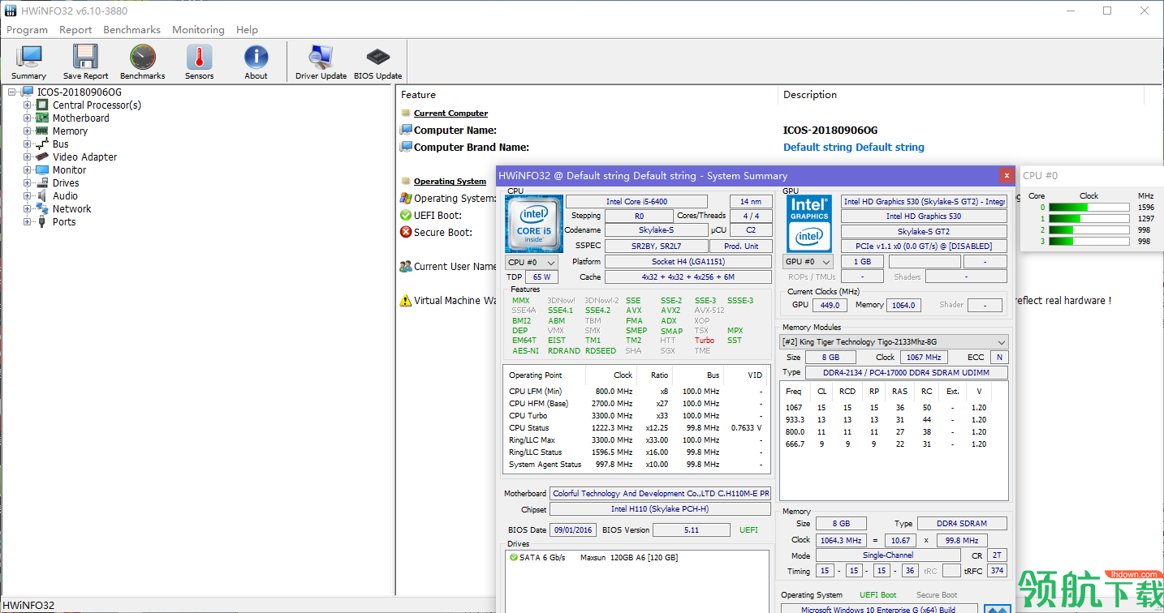Click the Turbo feature flag

tap(704, 341)
